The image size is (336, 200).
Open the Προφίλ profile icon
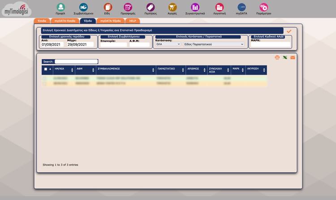pos(60,7)
